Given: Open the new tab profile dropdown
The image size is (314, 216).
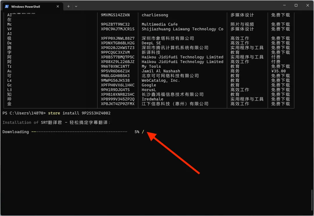Looking at the screenshot, I should [x=76, y=6].
